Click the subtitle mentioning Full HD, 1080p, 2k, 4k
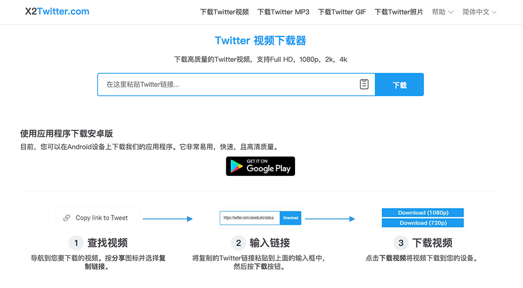Viewport: 523px width, 288px height. (x=260, y=59)
